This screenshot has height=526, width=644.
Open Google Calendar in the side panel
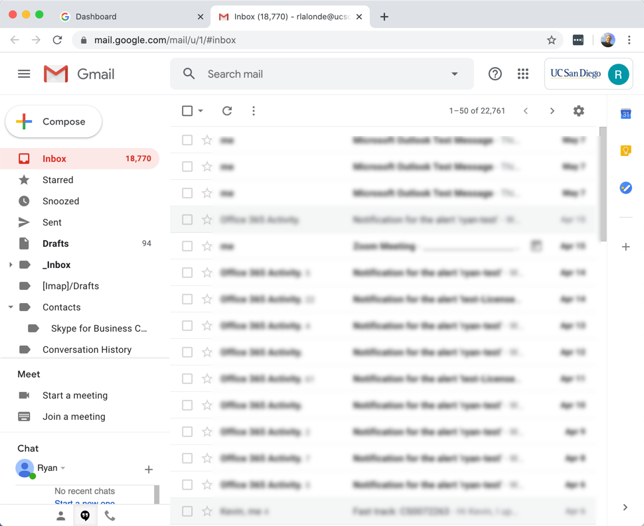pyautogui.click(x=625, y=113)
